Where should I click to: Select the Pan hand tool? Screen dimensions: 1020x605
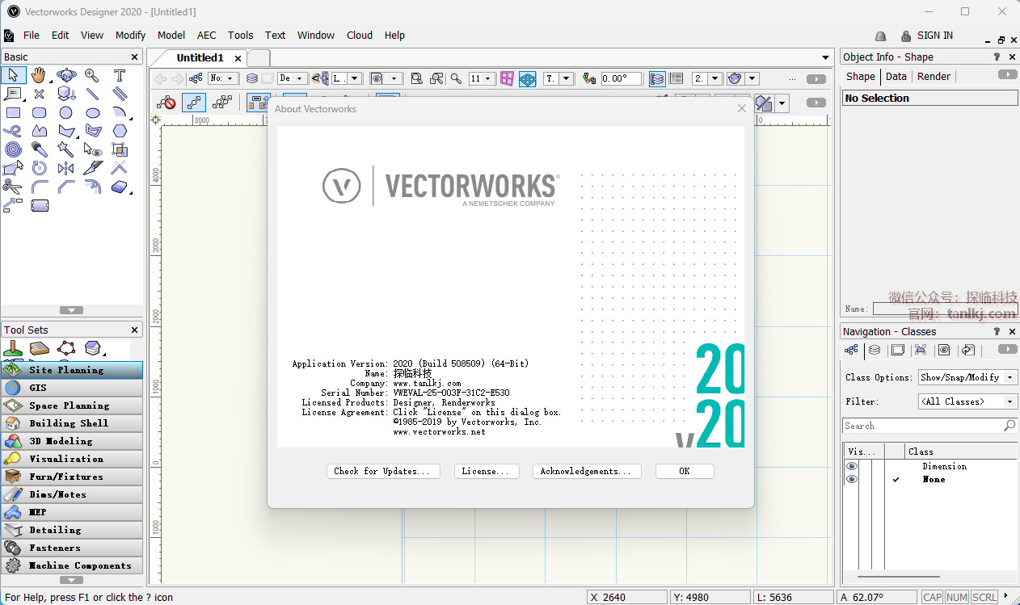pos(39,75)
